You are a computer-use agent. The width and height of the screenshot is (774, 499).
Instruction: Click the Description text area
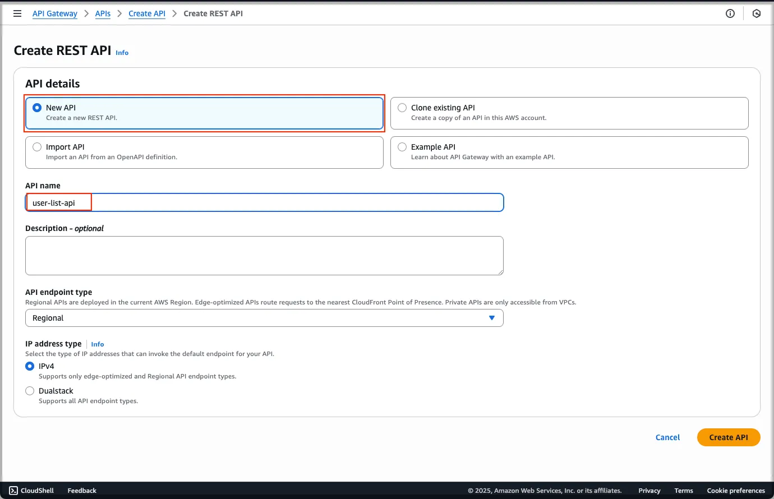264,256
